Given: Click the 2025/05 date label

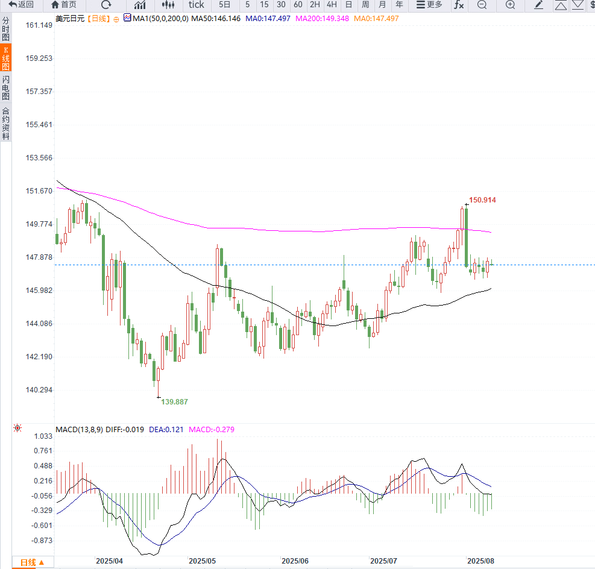Looking at the screenshot, I should click(x=203, y=561).
